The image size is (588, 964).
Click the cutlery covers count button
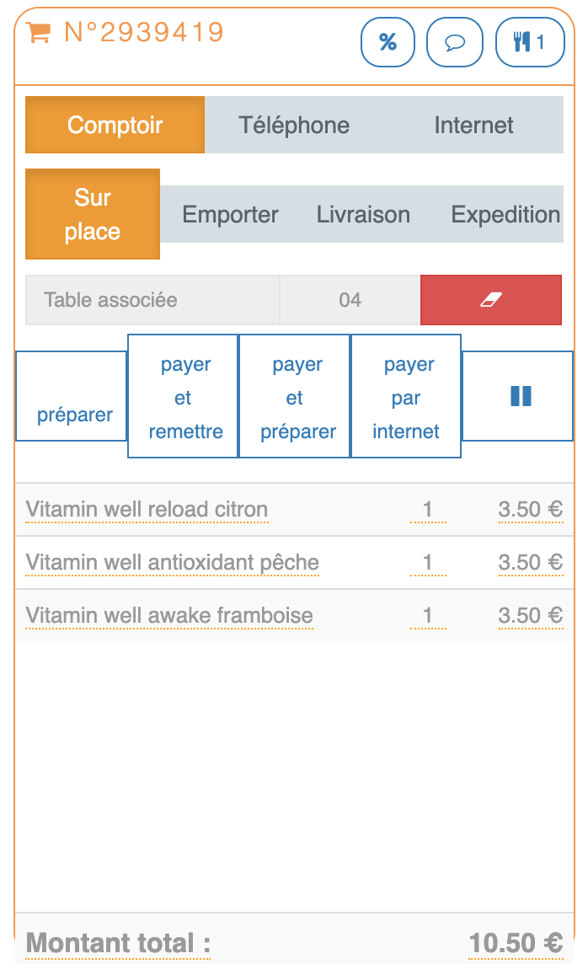[529, 41]
